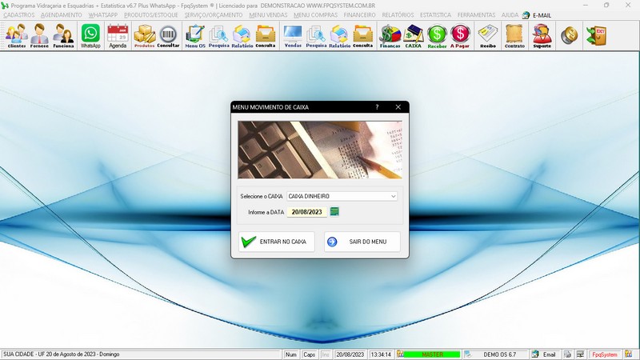Click the Informe a DATA input field
The image size is (640, 360).
[307, 212]
